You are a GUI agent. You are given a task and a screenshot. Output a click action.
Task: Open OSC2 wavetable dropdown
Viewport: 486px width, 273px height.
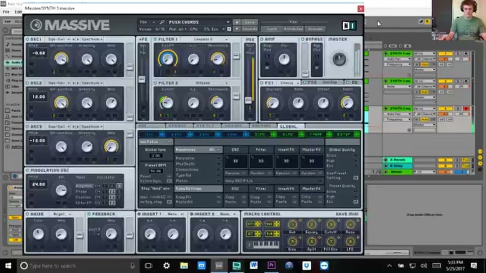[58, 83]
